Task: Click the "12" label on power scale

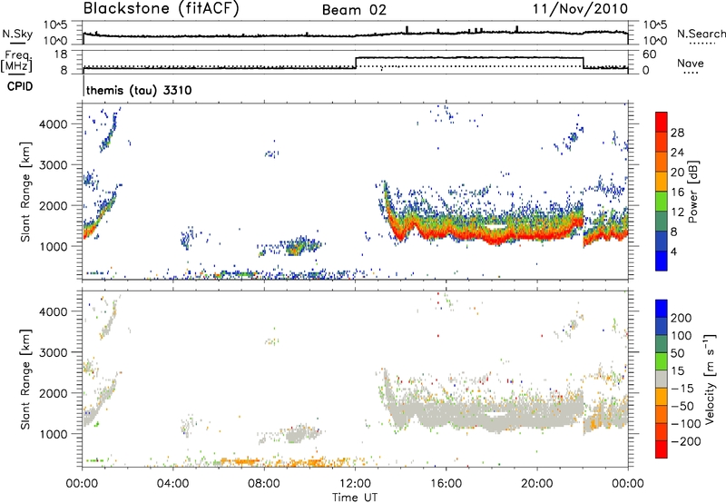Action: (x=677, y=212)
